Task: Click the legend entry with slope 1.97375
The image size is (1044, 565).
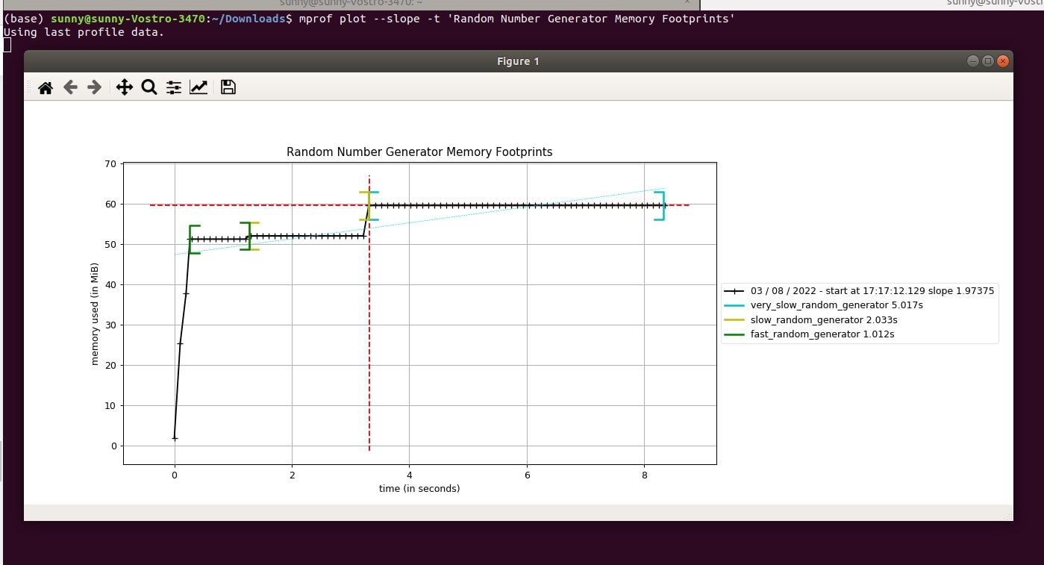Action: pyautogui.click(x=859, y=291)
